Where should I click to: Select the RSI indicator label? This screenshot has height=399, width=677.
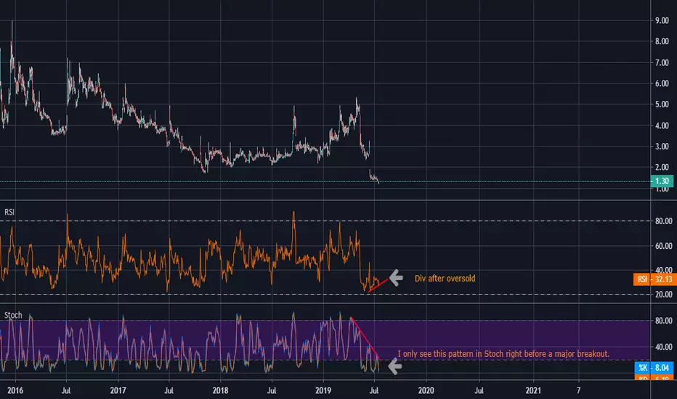pos(9,213)
